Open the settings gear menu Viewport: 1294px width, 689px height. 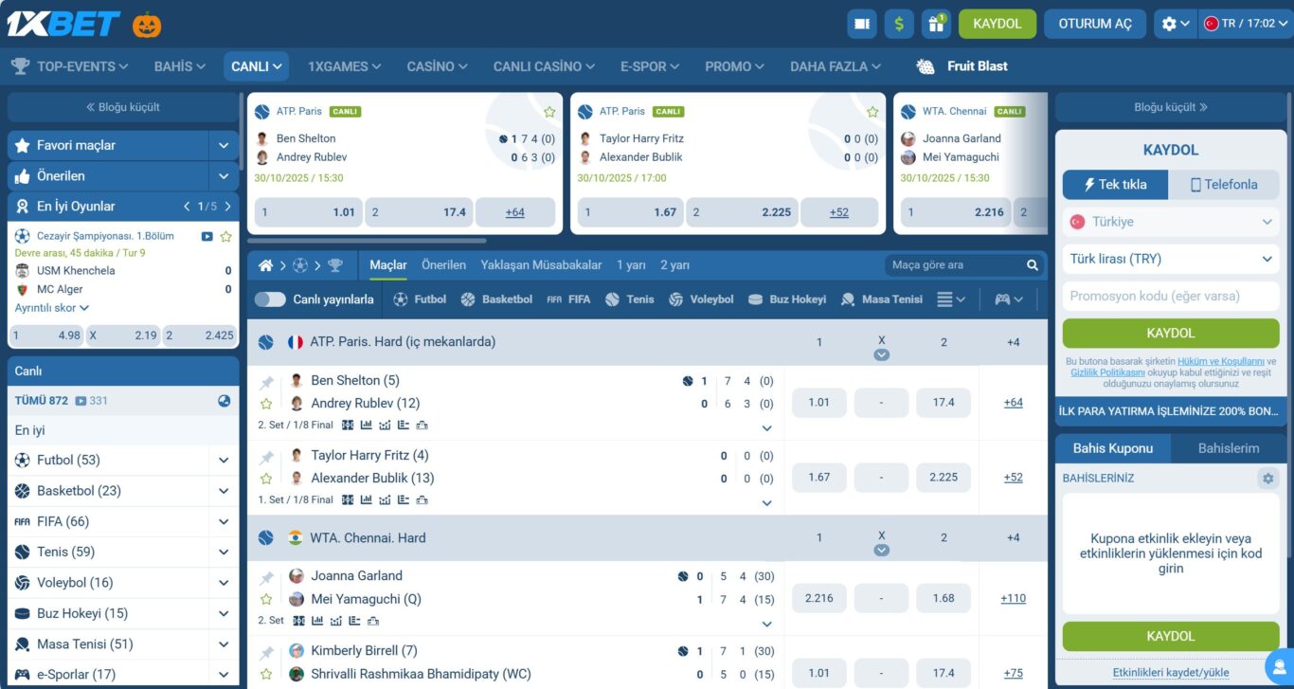click(1175, 24)
